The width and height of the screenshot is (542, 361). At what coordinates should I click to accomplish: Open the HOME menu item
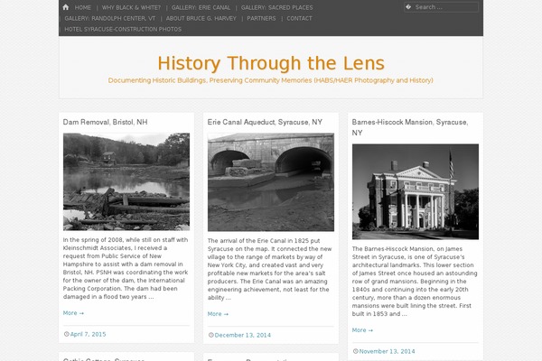pos(83,7)
